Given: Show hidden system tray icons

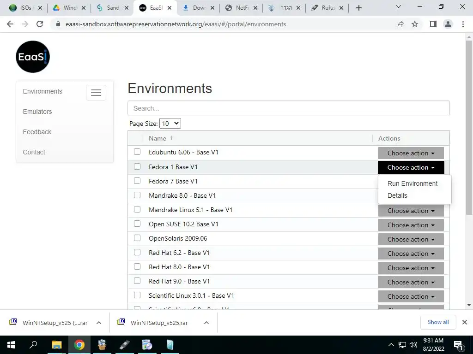Looking at the screenshot, I should (391, 345).
